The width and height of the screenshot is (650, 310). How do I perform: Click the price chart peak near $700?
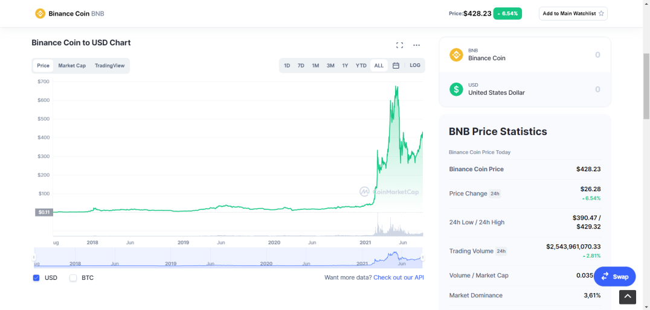[397, 87]
